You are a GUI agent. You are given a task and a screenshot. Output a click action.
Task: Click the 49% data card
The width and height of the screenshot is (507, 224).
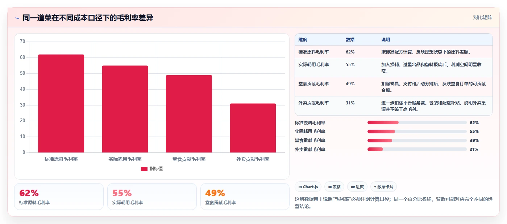click(245, 197)
